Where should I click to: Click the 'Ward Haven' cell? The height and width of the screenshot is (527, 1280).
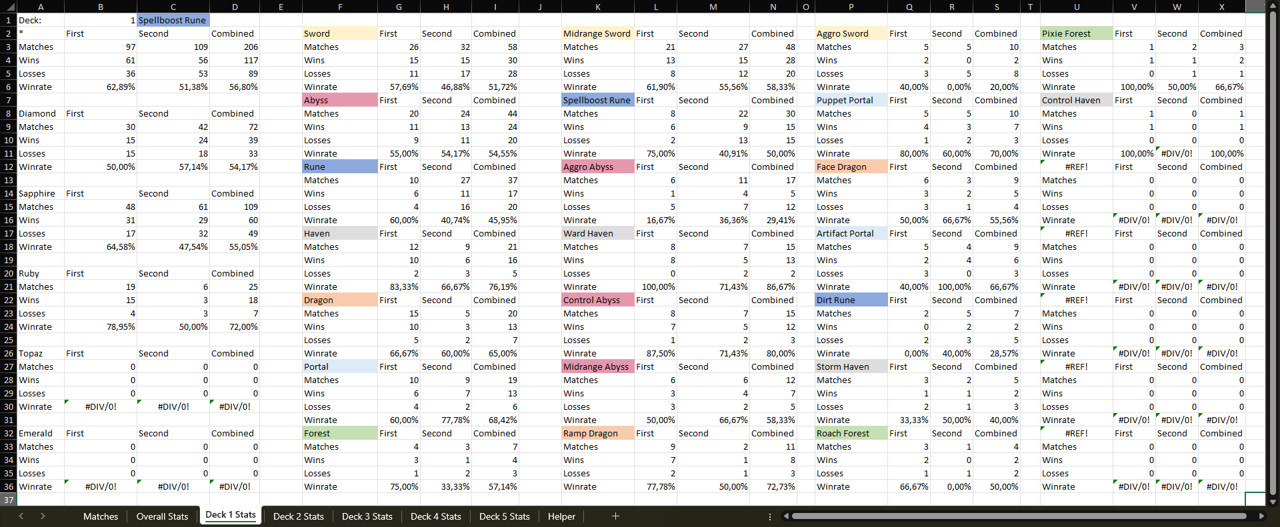pyautogui.click(x=598, y=233)
